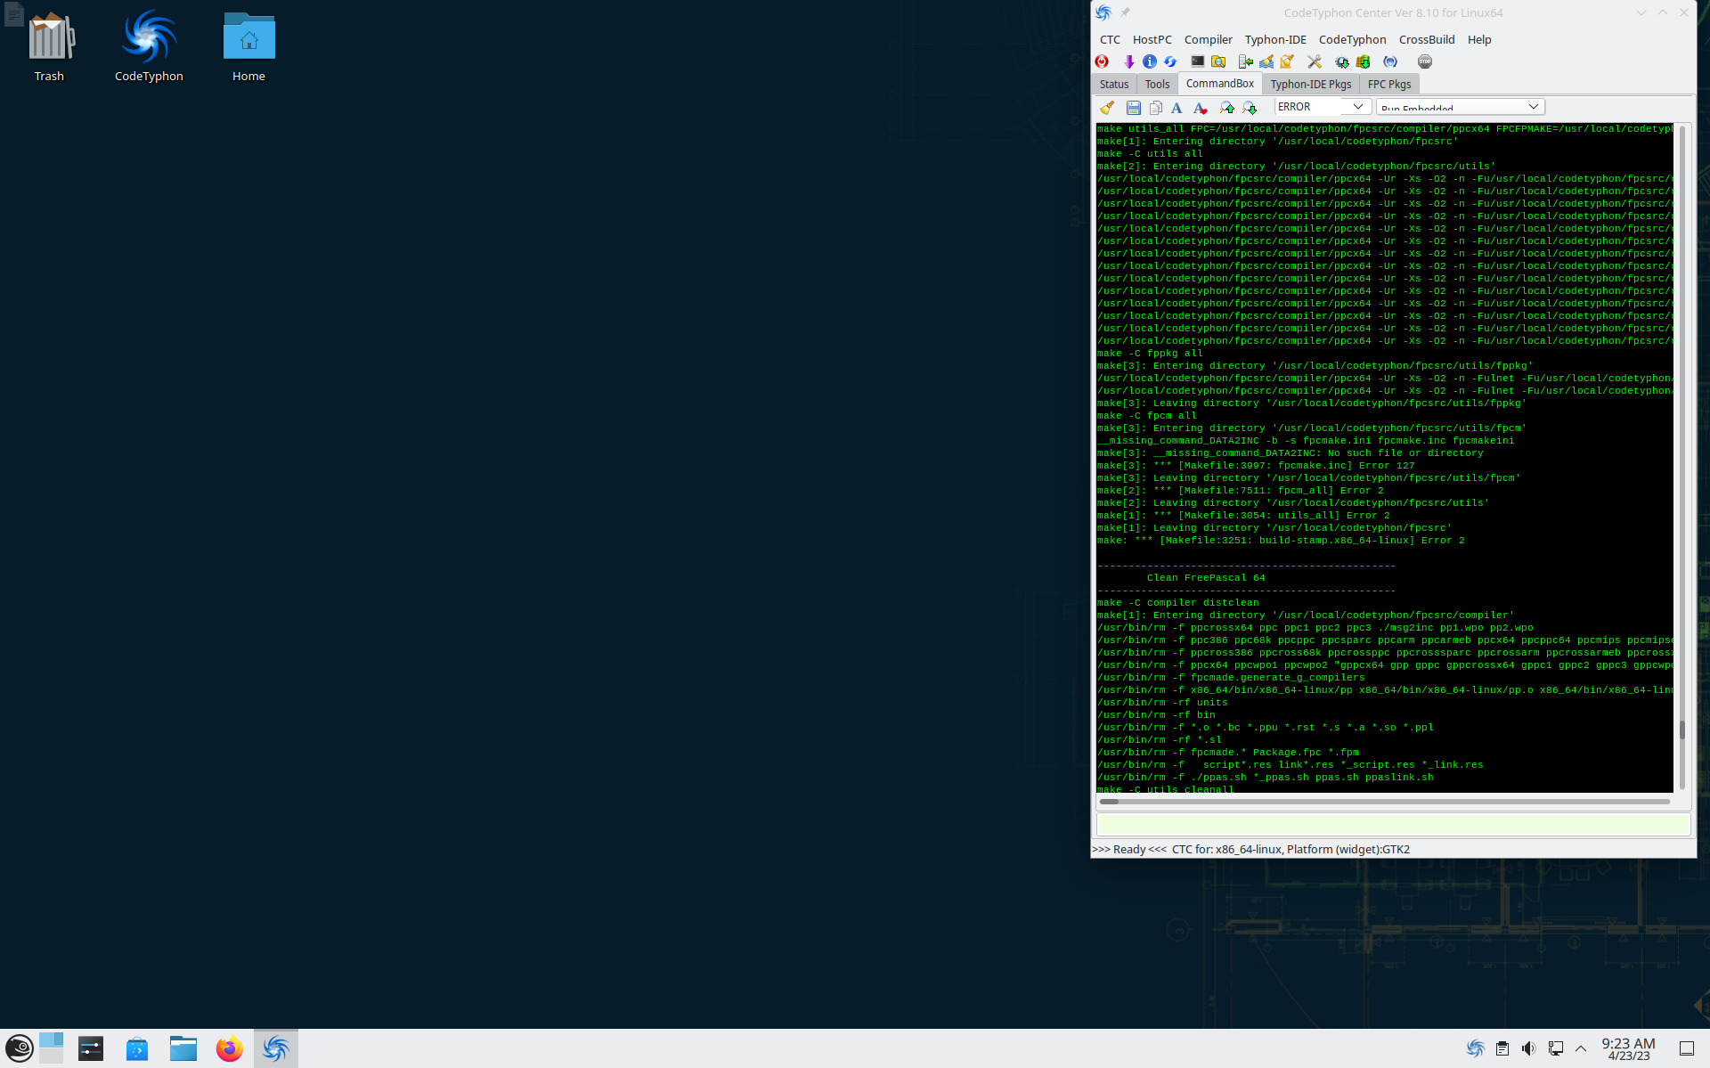This screenshot has width=1710, height=1068.
Task: Open the wrench and screwdriver settings icon
Action: click(x=1315, y=61)
